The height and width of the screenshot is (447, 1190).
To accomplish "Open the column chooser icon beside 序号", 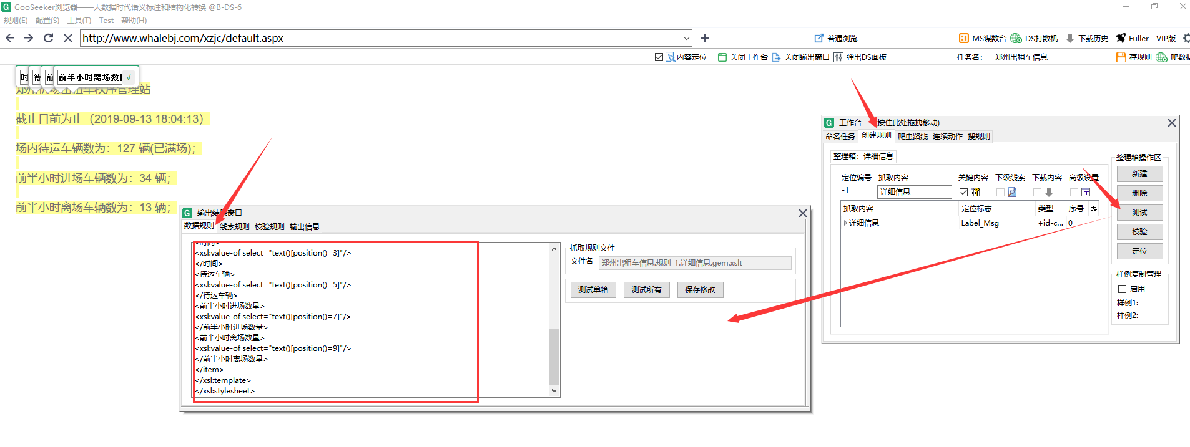I will click(x=1094, y=208).
